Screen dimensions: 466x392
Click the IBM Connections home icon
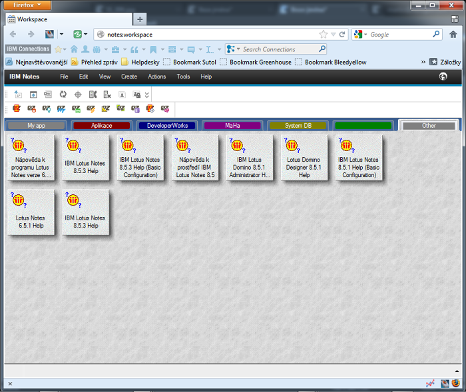74,49
